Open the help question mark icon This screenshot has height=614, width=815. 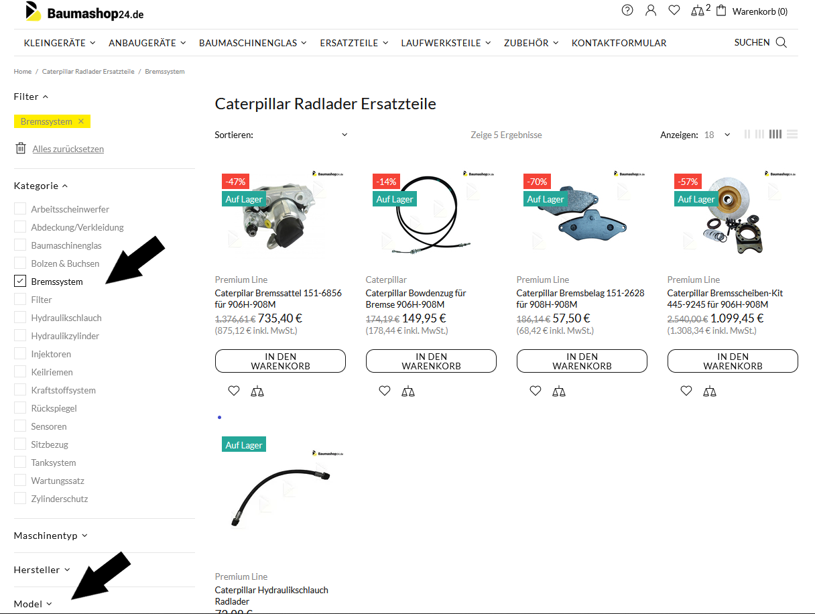click(x=627, y=10)
